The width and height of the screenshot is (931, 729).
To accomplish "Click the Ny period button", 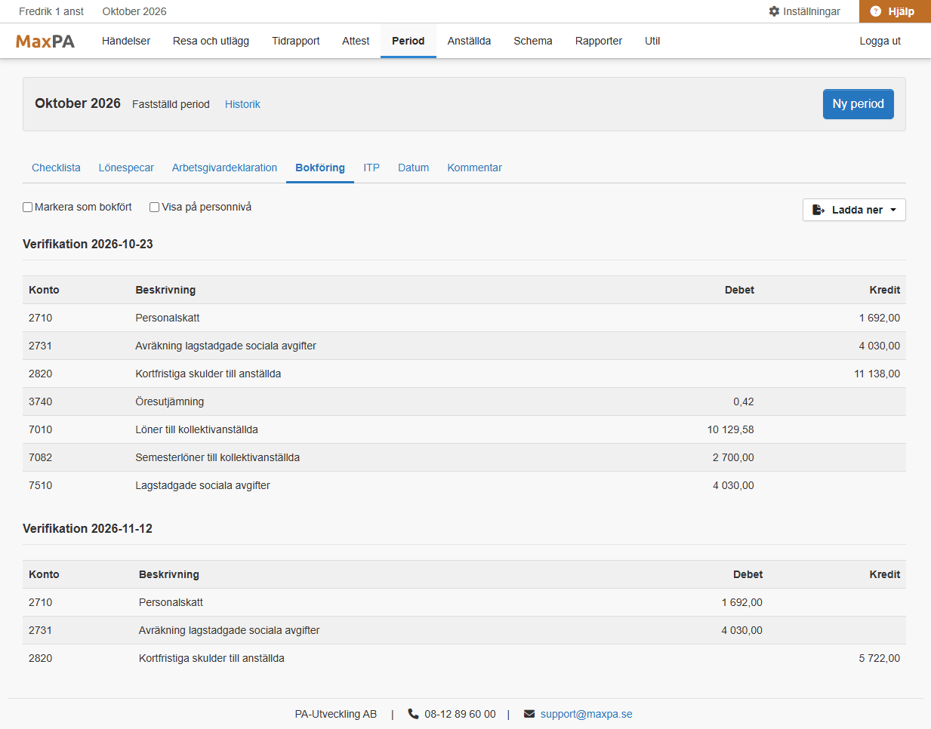I will click(x=858, y=104).
